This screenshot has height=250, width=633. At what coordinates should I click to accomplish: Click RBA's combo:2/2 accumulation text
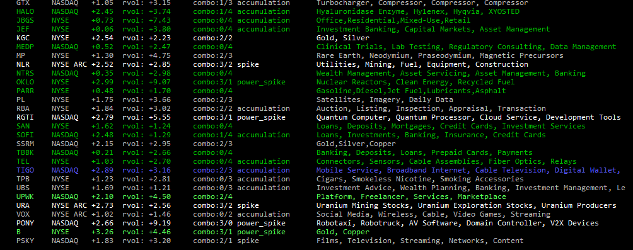coord(241,109)
